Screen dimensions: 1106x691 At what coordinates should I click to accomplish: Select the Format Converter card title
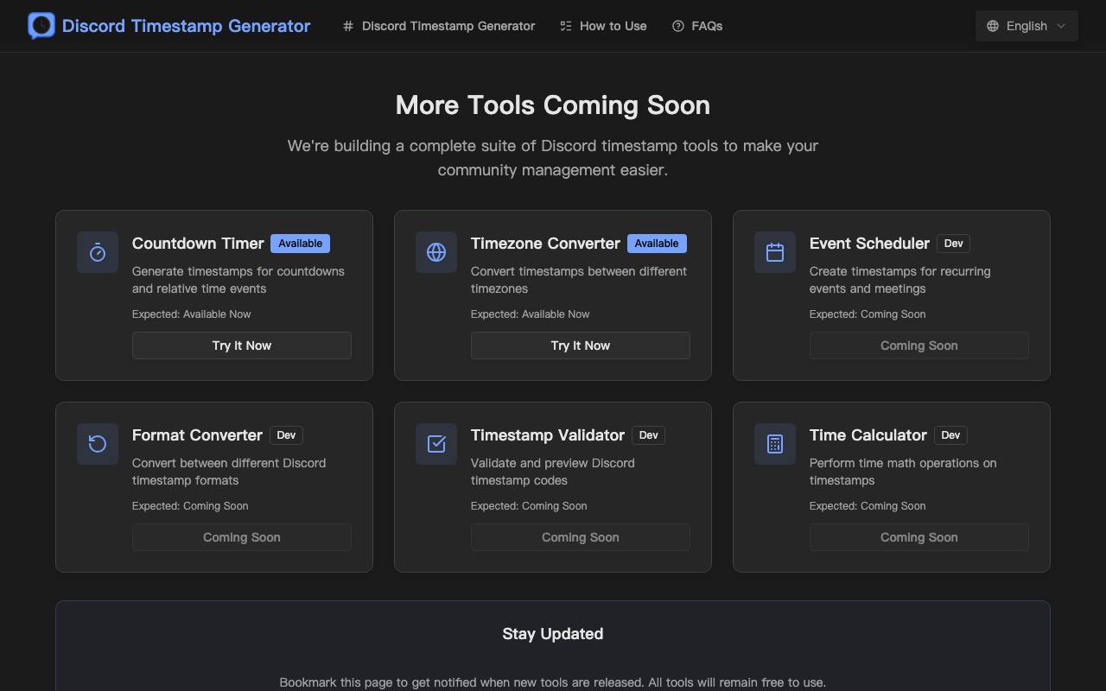tap(197, 435)
